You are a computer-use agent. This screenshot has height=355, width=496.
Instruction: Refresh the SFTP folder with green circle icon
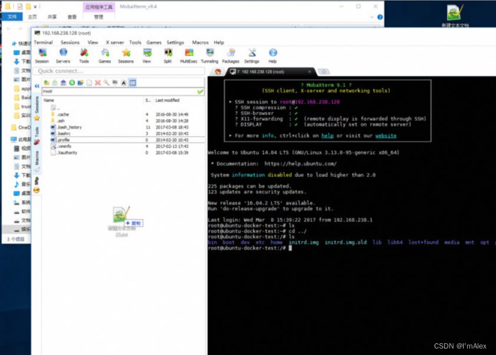tap(72, 83)
